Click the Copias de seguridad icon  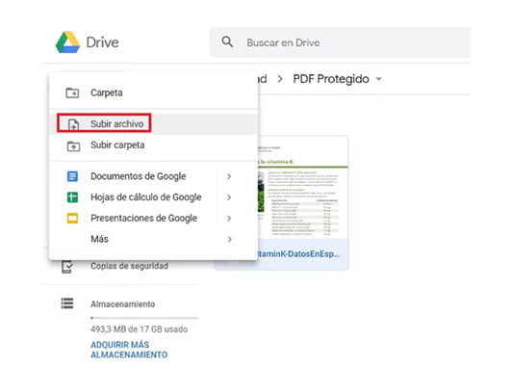pos(67,267)
